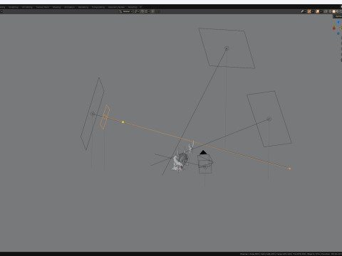Select the leftmost grey area light's center
The width and height of the screenshot is (342, 256).
[93, 114]
